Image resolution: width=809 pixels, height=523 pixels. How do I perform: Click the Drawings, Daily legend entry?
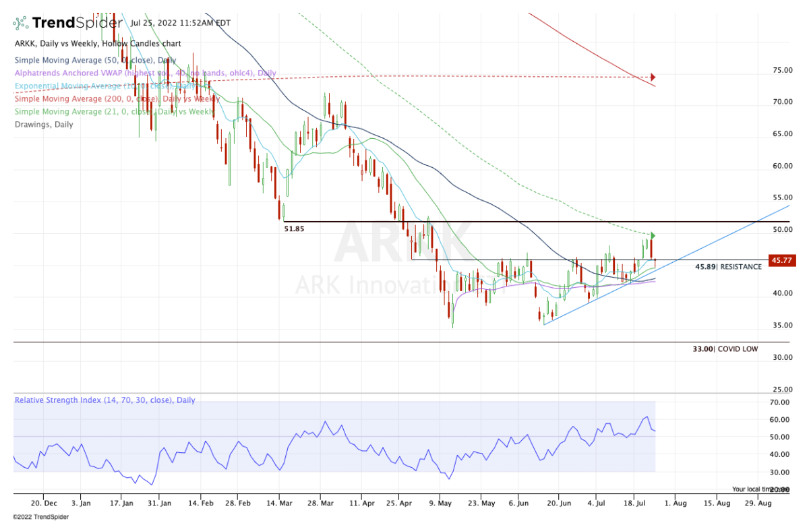[44, 124]
